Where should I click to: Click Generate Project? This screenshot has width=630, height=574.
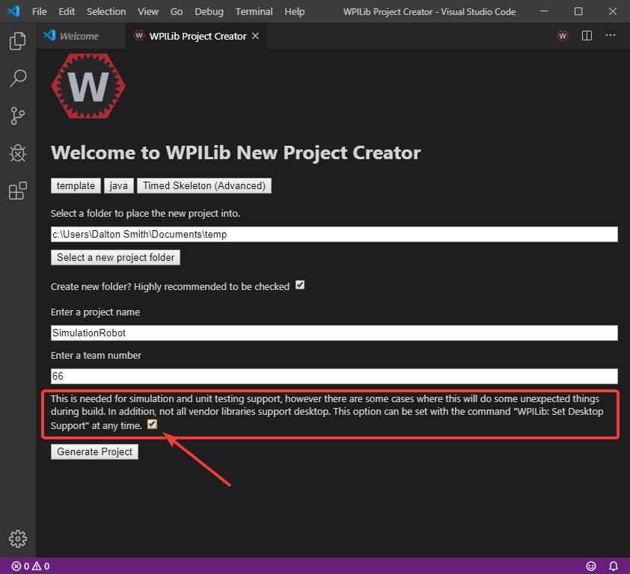click(x=94, y=451)
